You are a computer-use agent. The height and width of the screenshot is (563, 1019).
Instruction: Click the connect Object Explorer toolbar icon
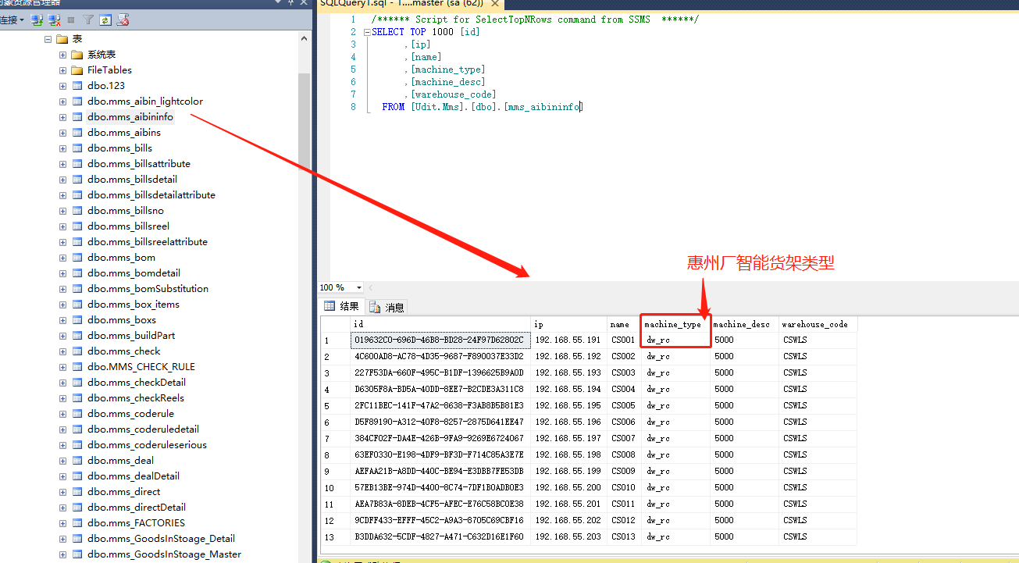37,20
